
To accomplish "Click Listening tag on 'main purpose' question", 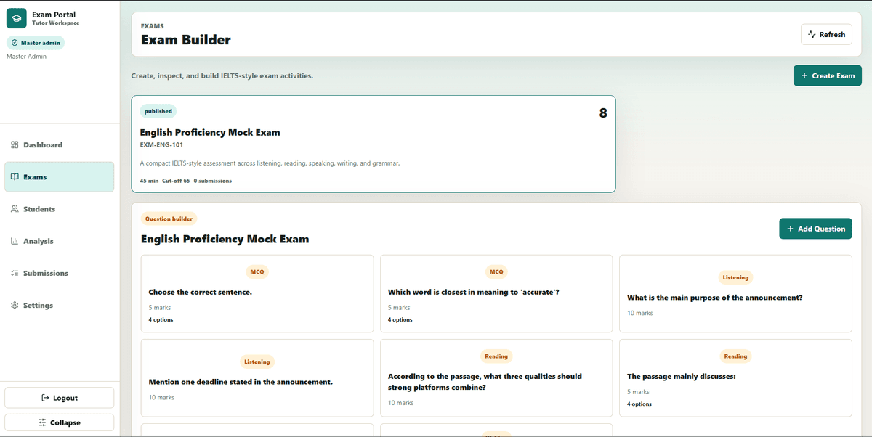I will [735, 277].
